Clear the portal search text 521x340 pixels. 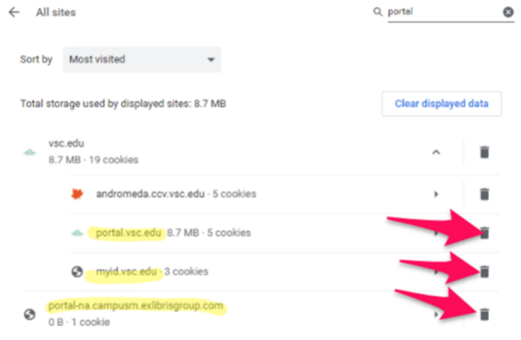tap(508, 12)
